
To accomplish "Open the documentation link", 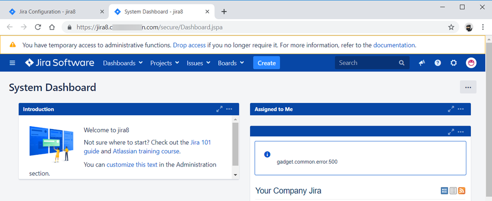I will point(394,45).
